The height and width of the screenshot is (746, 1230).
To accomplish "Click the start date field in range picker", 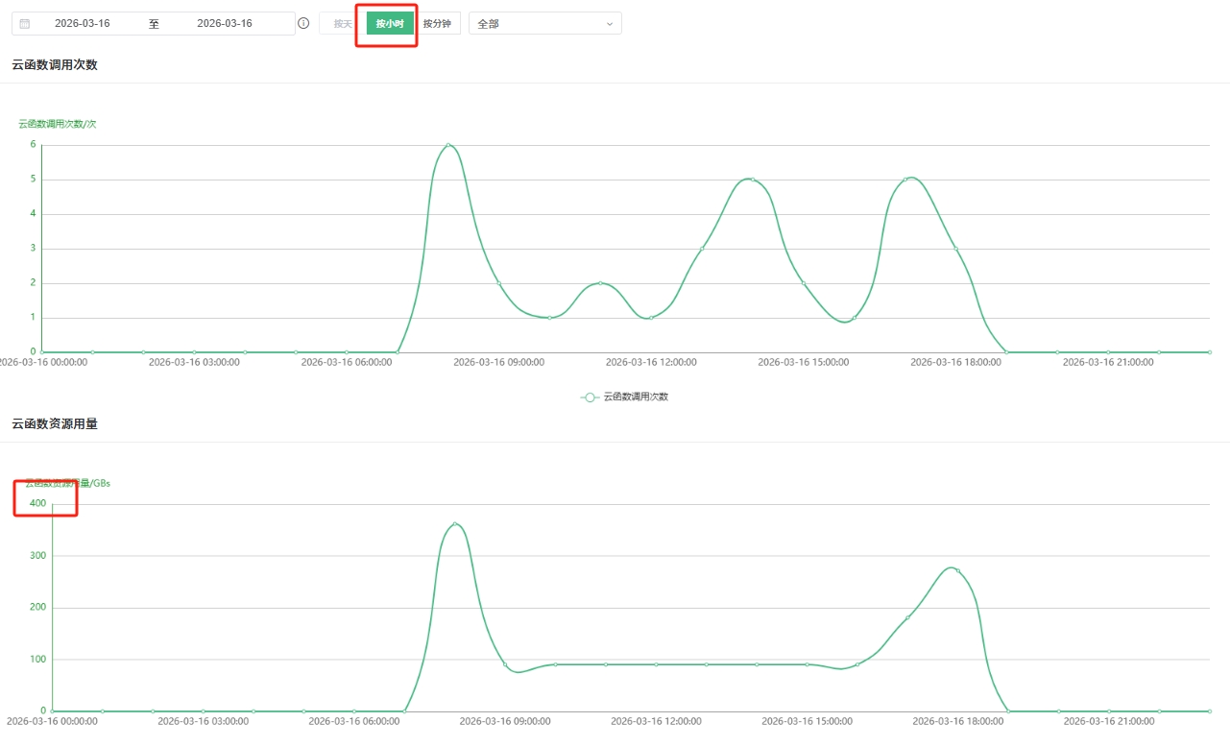I will coord(83,23).
